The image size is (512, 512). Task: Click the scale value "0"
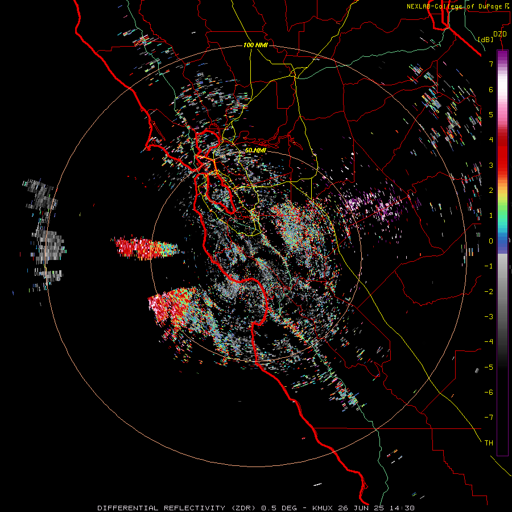491,241
